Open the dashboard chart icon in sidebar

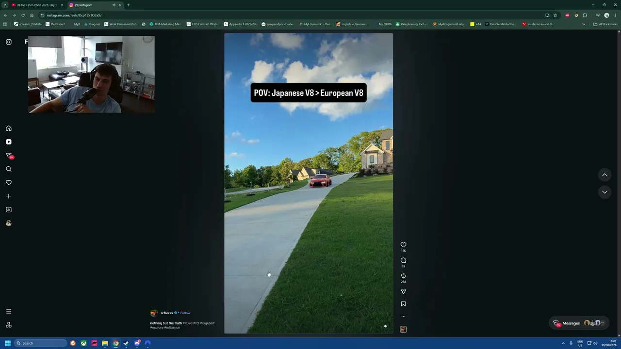9,210
